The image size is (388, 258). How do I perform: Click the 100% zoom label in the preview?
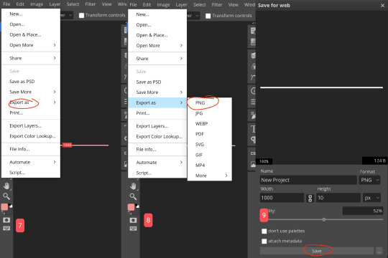point(264,161)
